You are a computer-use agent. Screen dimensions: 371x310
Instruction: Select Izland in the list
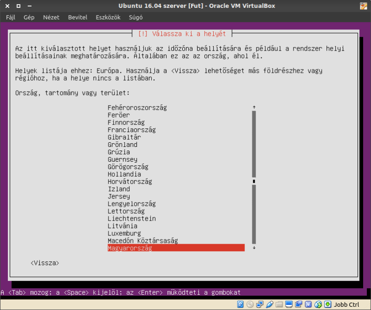(119, 189)
